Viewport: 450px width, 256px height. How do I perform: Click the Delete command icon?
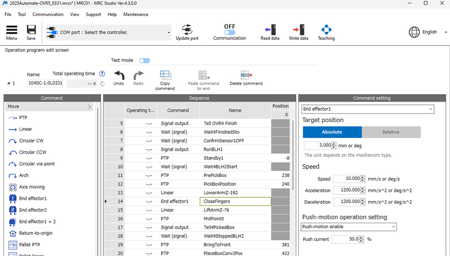(x=246, y=75)
